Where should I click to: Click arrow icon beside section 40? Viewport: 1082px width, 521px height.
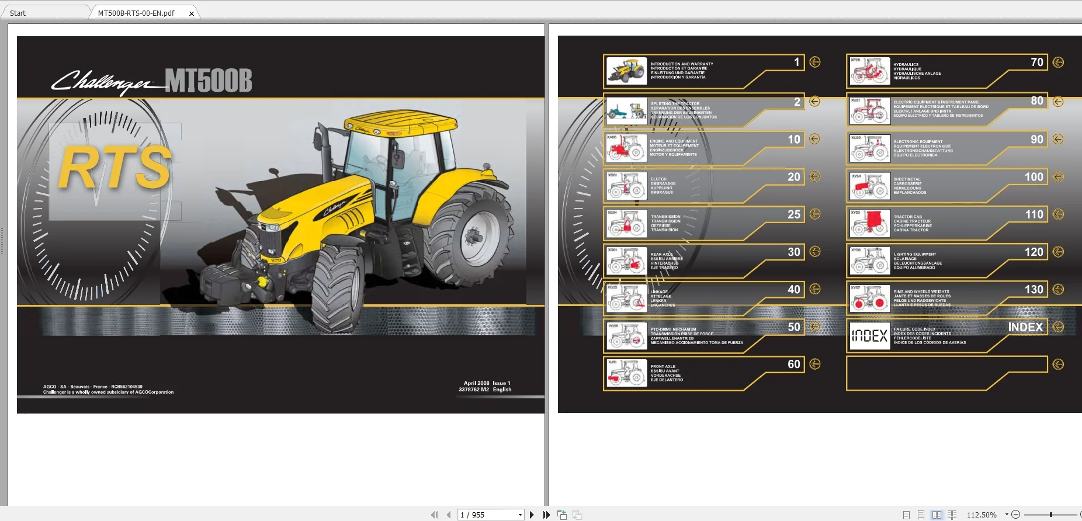(x=815, y=289)
